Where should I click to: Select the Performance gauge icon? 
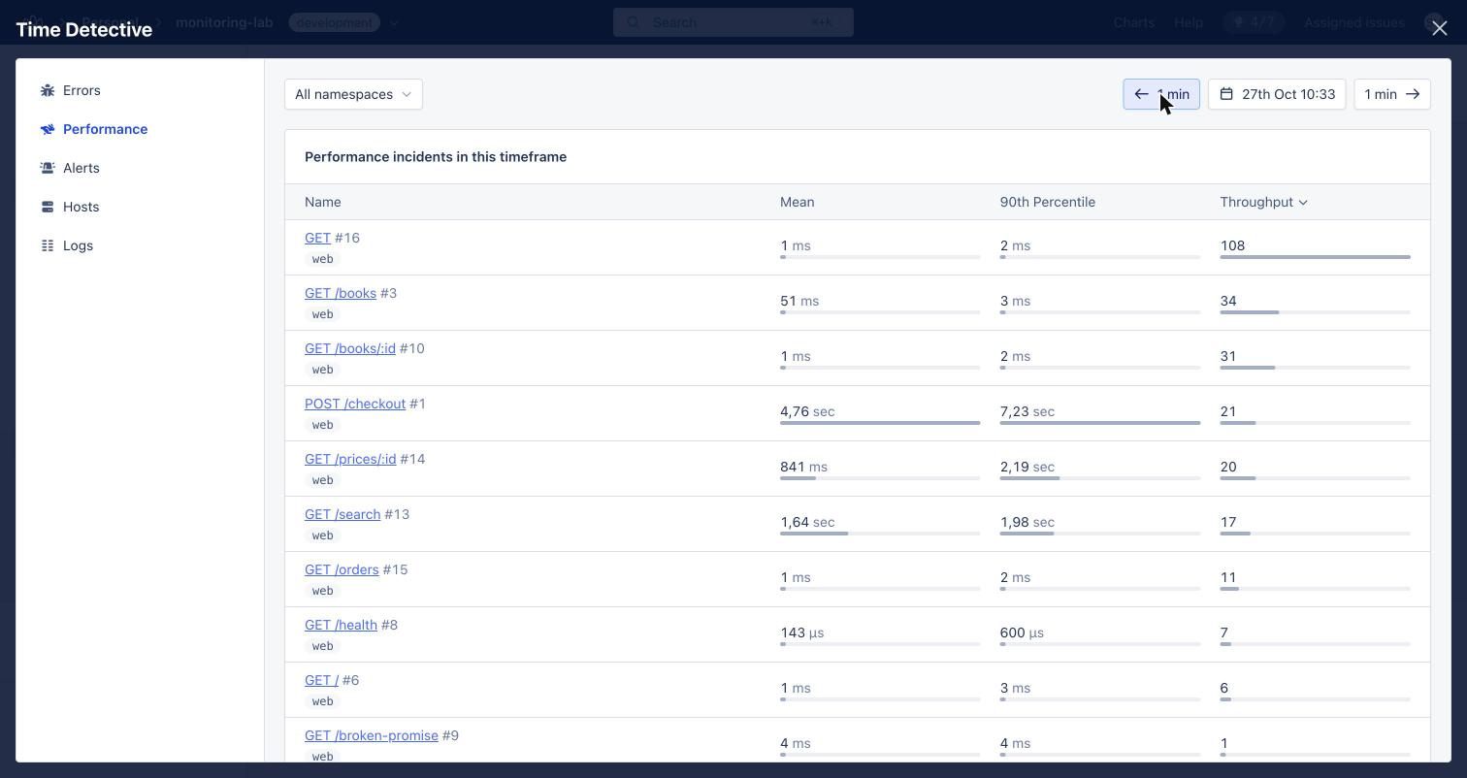click(48, 129)
